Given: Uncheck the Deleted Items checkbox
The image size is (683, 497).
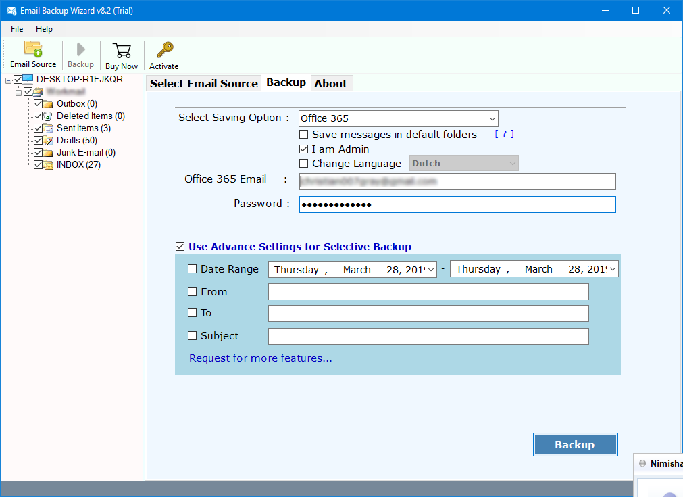Looking at the screenshot, I should point(38,116).
